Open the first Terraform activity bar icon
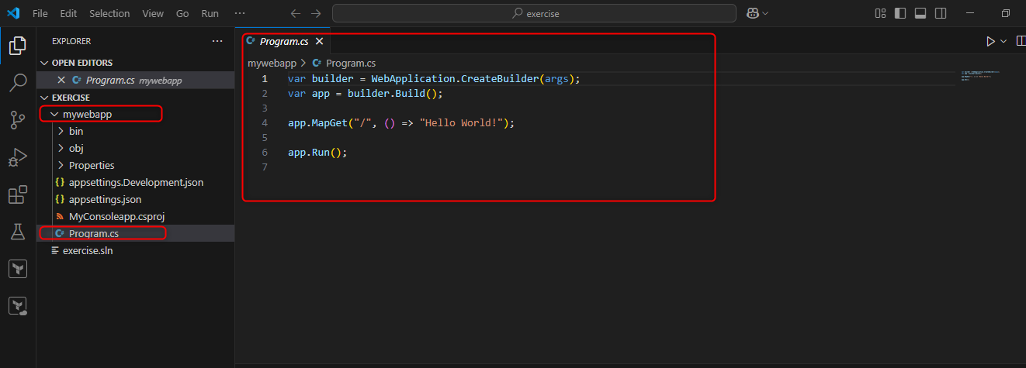This screenshot has width=1026, height=368. (x=17, y=269)
